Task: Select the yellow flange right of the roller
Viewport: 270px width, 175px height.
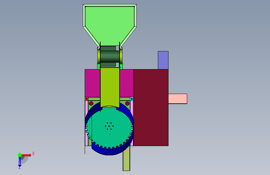Action: point(121,56)
